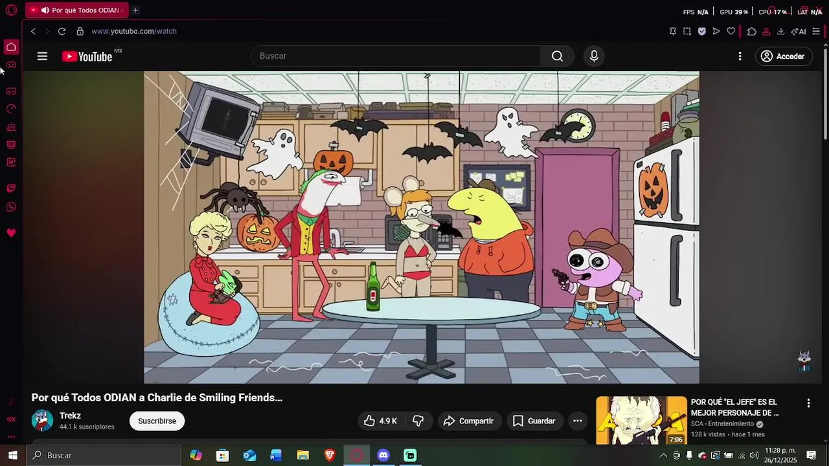Open Outlook from the taskbar
The width and height of the screenshot is (829, 466).
249,456
